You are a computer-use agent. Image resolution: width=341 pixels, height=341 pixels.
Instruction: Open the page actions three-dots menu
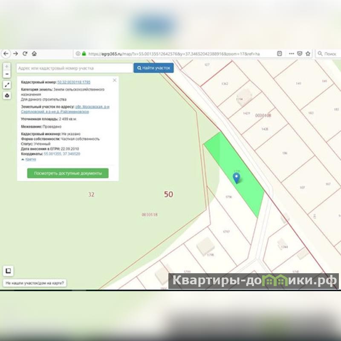291,54
